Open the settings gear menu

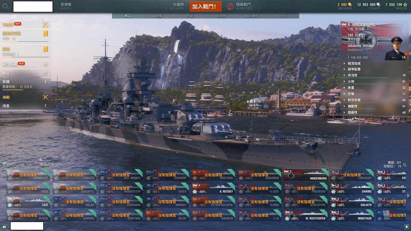pos(6,6)
